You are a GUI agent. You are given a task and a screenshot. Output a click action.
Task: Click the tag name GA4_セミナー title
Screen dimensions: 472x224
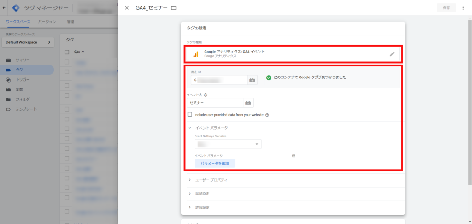coord(151,8)
